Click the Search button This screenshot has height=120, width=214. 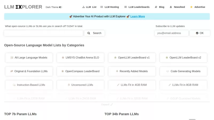click(94, 33)
